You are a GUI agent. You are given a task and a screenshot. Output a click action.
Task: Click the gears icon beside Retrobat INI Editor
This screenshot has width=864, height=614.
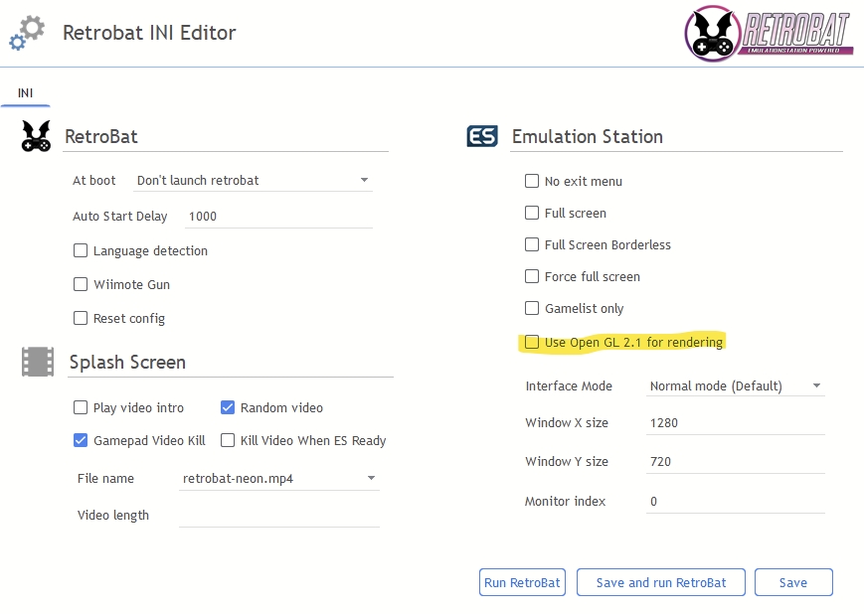(27, 33)
